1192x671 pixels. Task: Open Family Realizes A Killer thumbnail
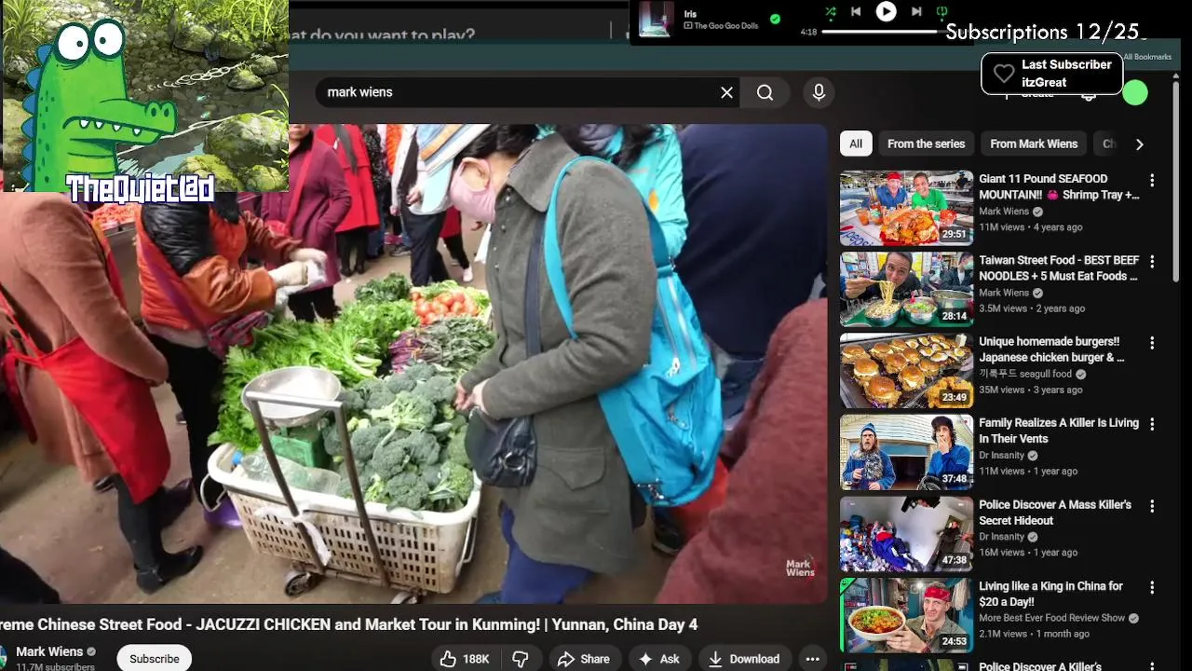tap(906, 452)
